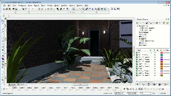Click the checkmark column header in layer list
This screenshot has height=96, width=171.
[150, 50]
